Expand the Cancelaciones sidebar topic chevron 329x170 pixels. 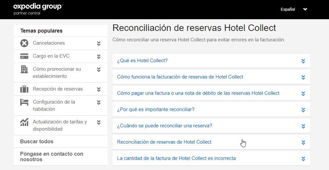coord(99,43)
